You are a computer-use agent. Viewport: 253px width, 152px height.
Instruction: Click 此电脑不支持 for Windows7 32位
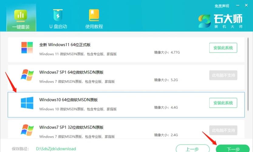coord(223,130)
